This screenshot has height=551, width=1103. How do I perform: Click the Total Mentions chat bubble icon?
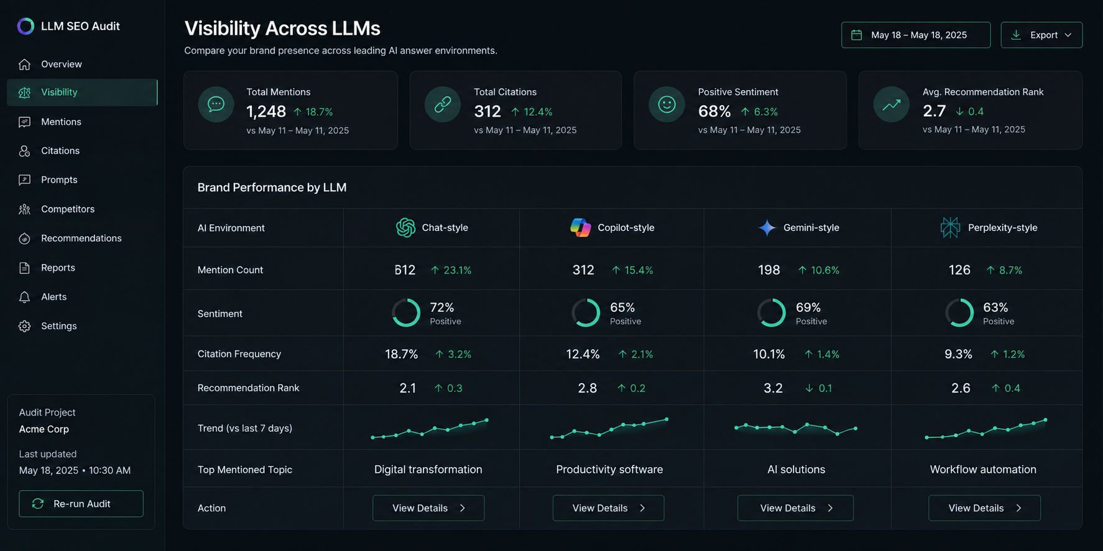pos(216,104)
